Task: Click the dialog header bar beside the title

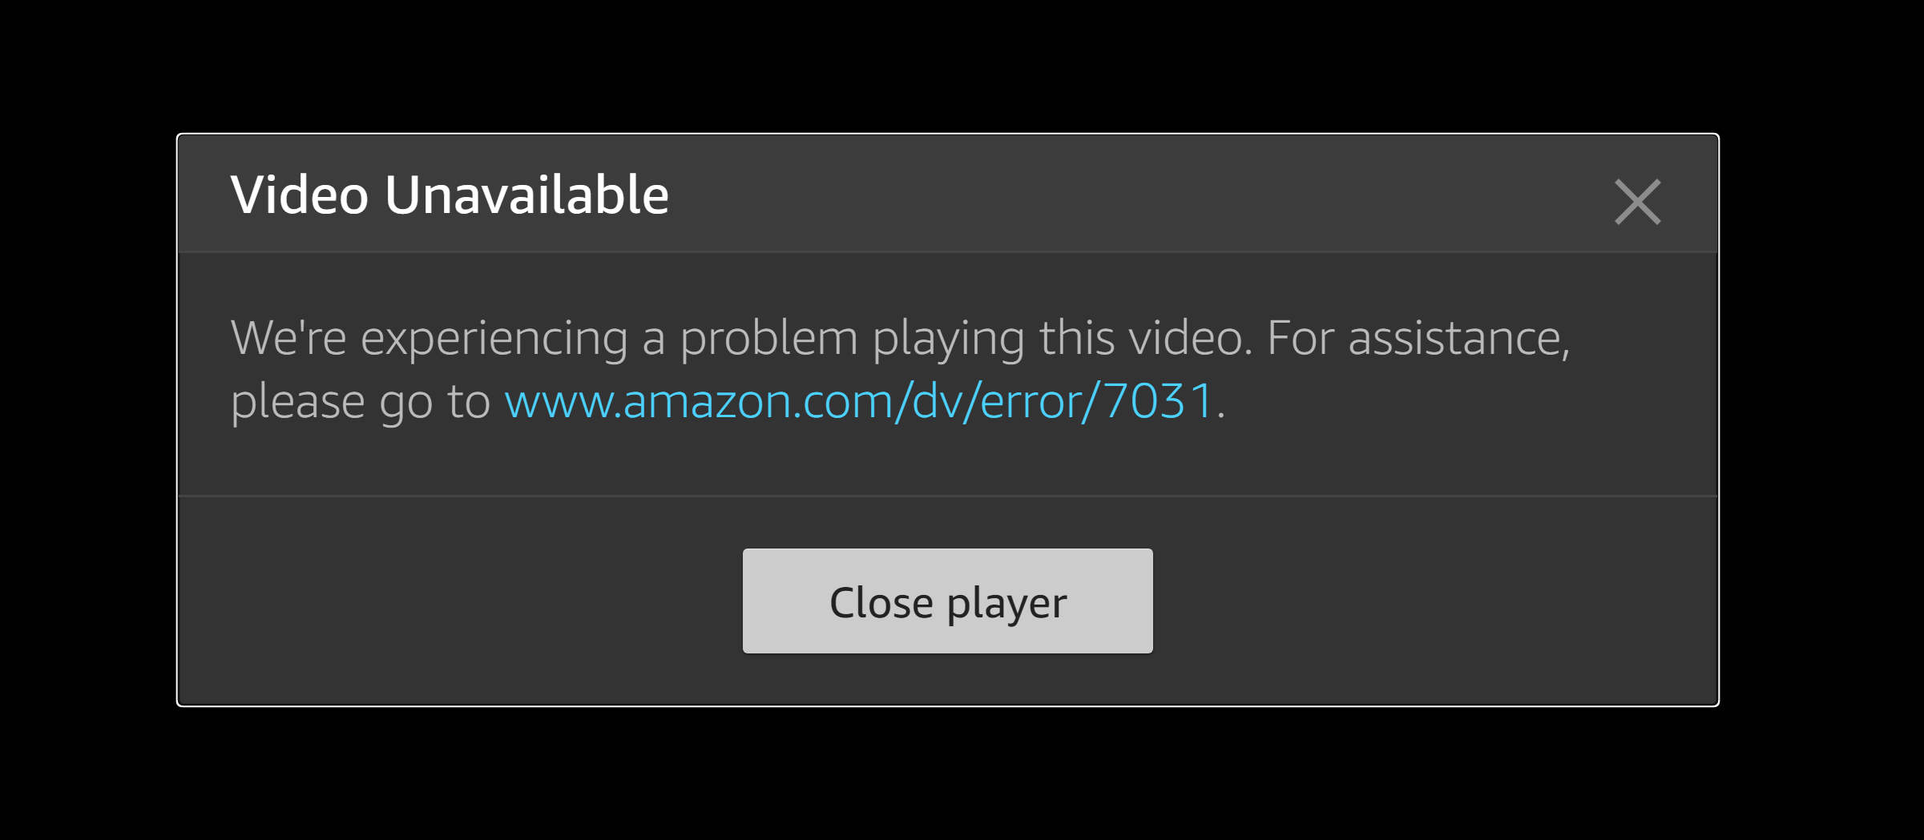Action: (1122, 195)
